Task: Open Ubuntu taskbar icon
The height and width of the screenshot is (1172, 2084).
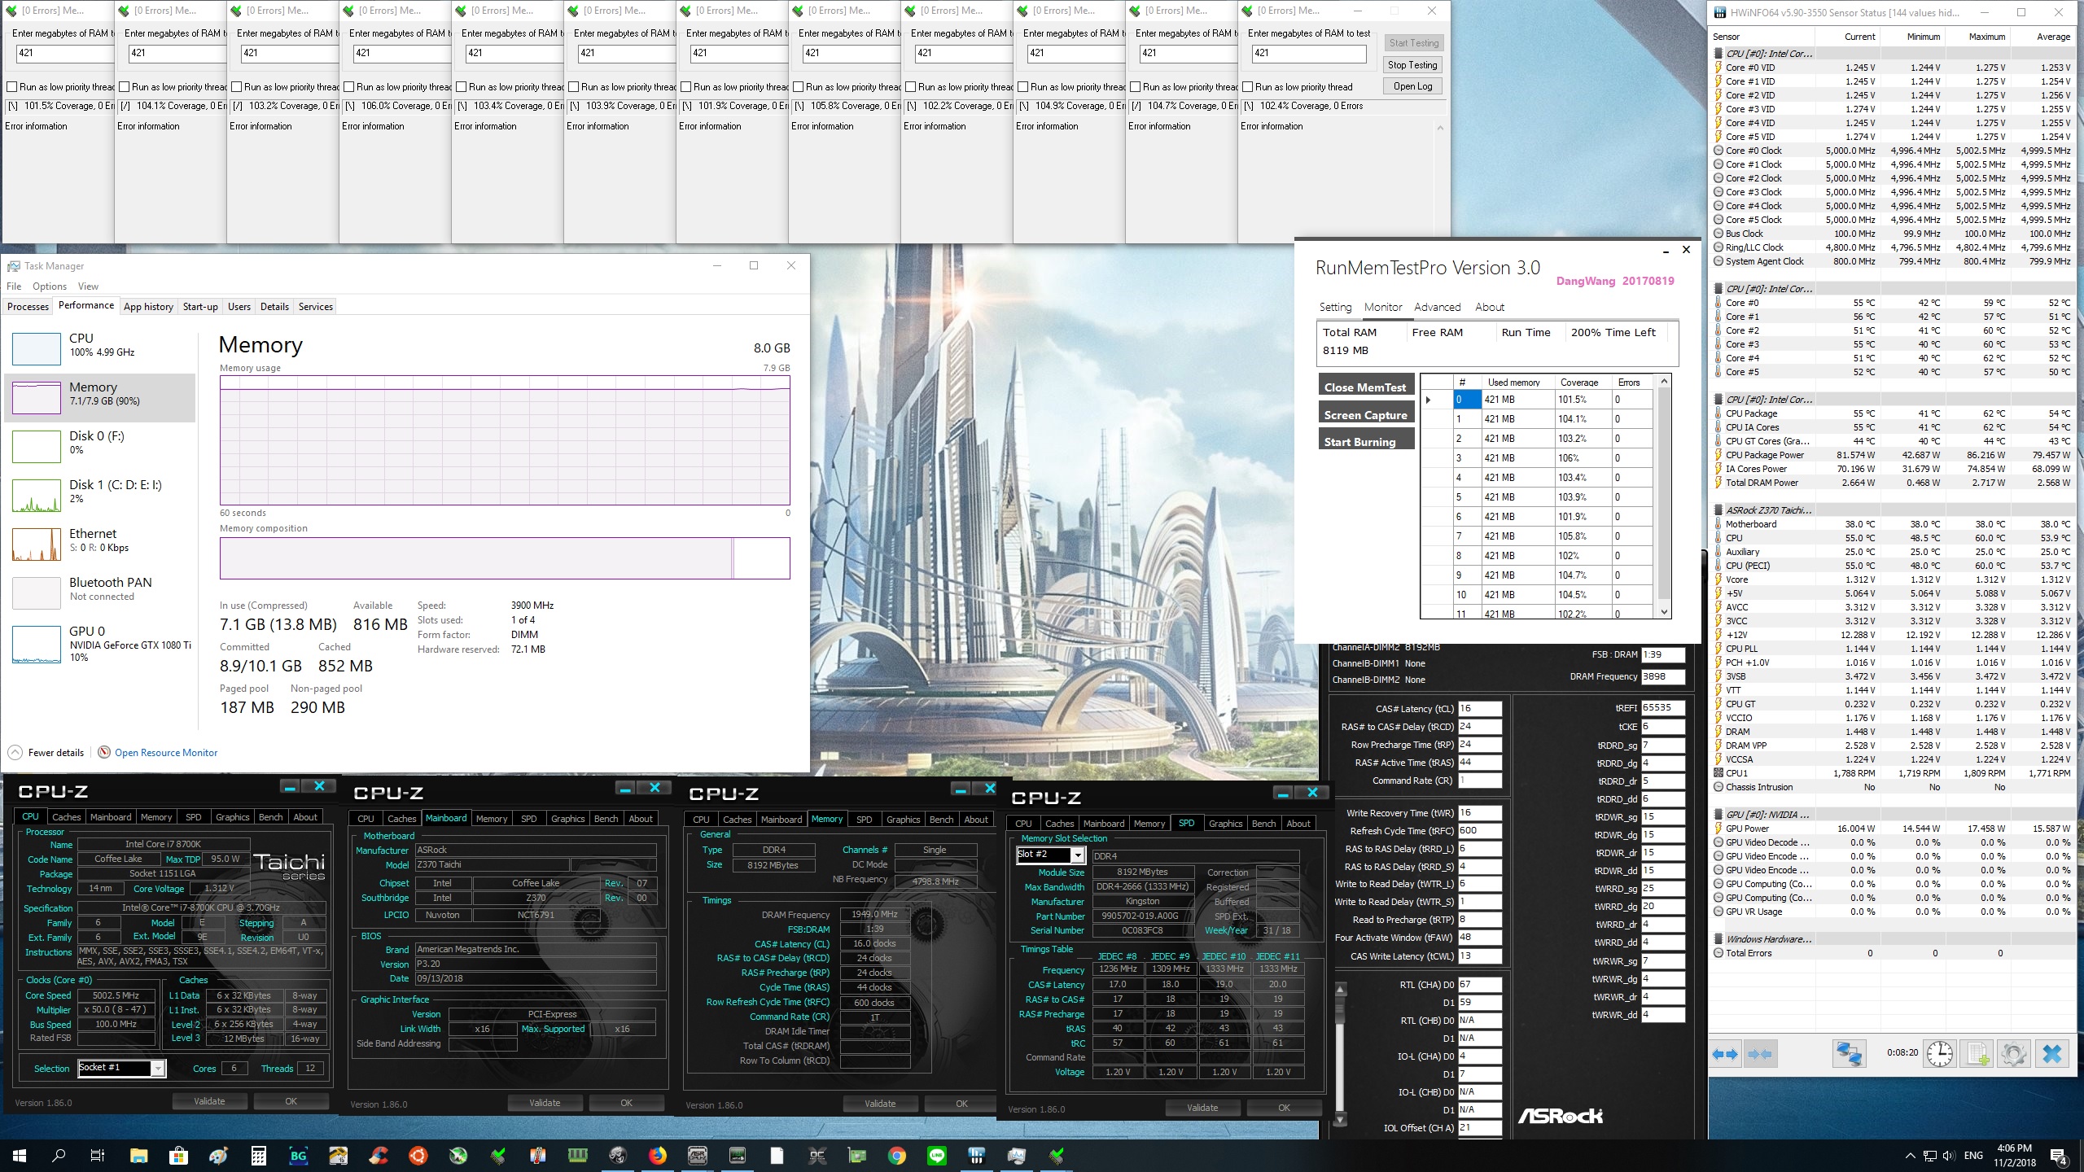Action: coord(418,1156)
